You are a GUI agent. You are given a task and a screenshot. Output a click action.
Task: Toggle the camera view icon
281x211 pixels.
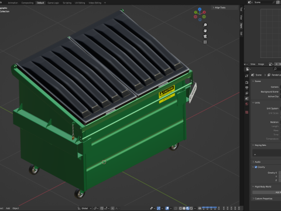(x=205, y=36)
